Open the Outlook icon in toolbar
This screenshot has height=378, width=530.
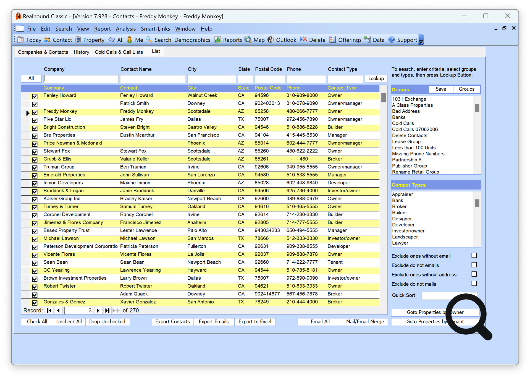click(x=271, y=40)
